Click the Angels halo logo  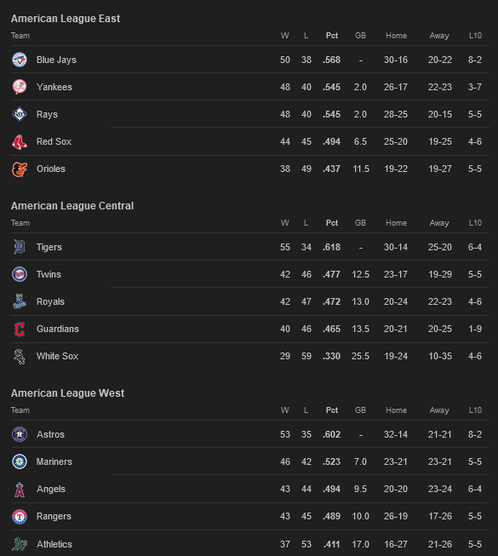coord(20,489)
